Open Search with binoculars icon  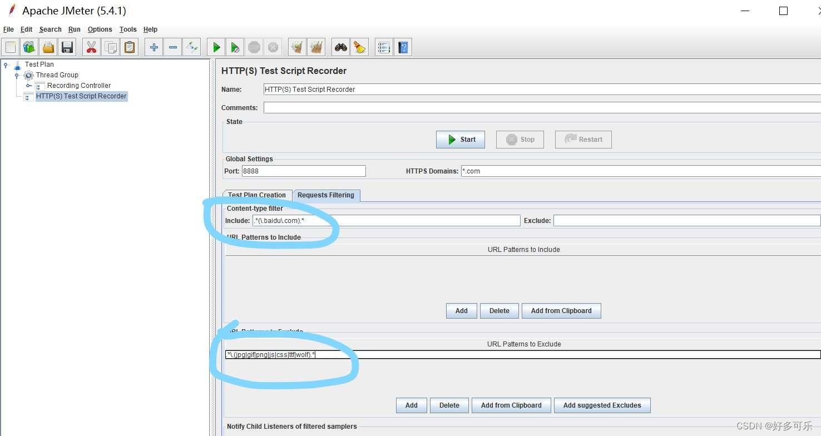(341, 47)
